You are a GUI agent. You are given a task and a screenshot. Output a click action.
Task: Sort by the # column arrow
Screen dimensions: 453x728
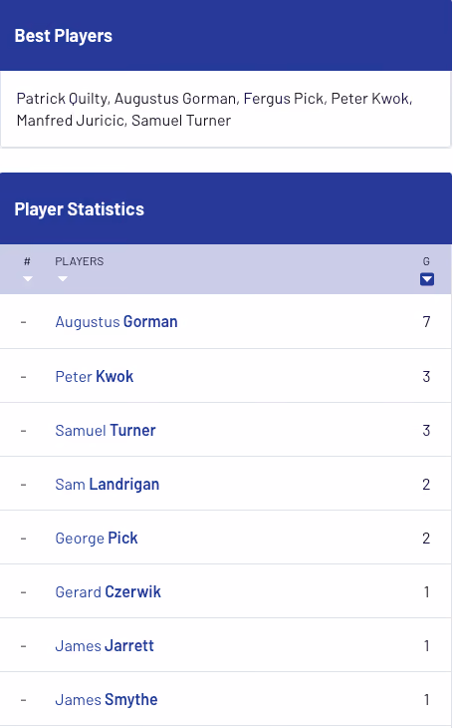(27, 279)
